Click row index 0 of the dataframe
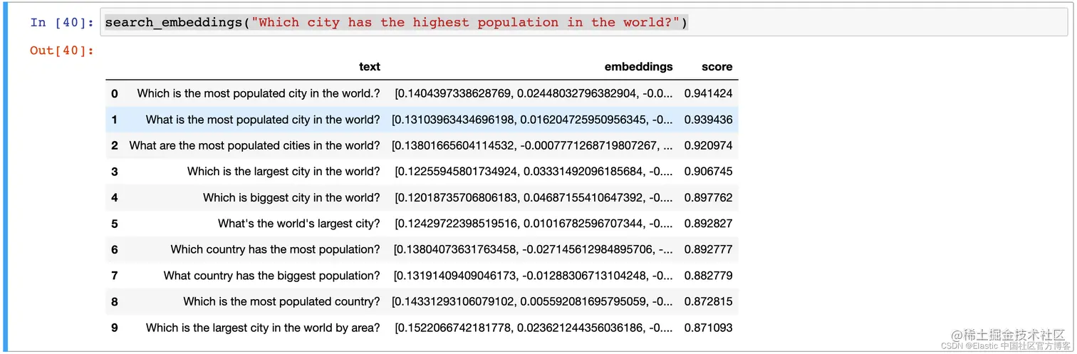 (115, 93)
